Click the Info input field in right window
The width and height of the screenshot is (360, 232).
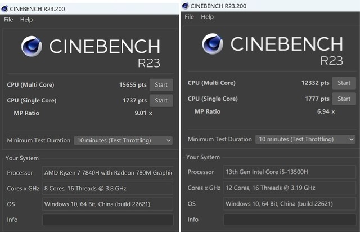coord(290,220)
